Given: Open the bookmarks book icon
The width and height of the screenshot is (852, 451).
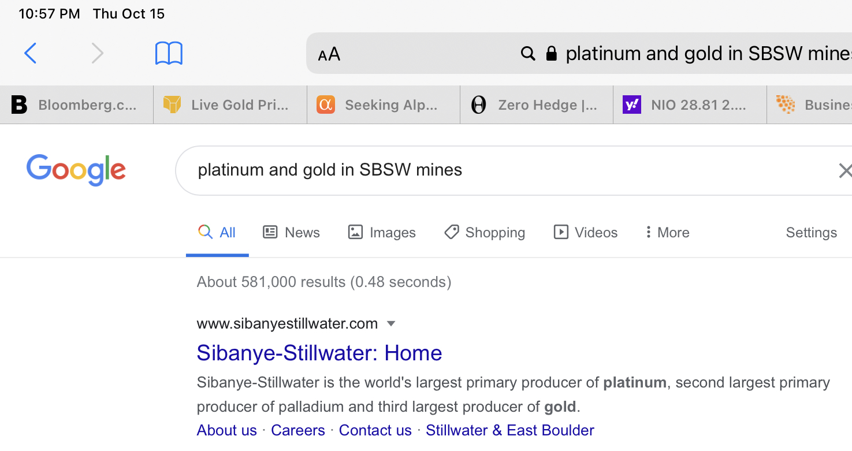Looking at the screenshot, I should click(x=169, y=53).
